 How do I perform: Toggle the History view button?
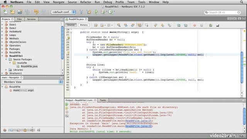84,25
